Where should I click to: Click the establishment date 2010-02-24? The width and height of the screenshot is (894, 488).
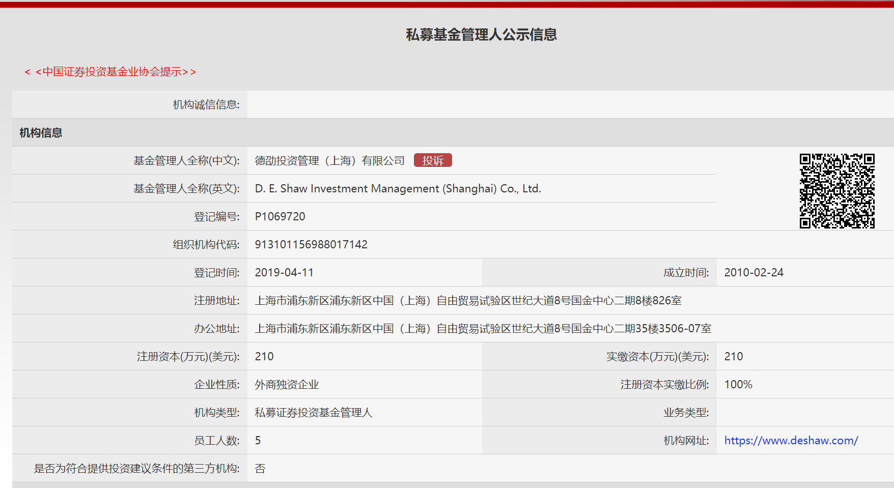pyautogui.click(x=753, y=273)
